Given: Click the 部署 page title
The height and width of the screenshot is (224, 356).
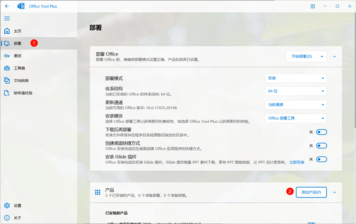Looking at the screenshot, I should pos(96,28).
